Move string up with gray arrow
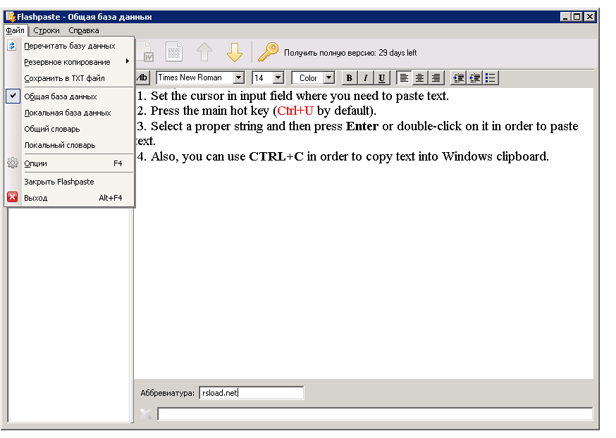The height and width of the screenshot is (438, 616). (204, 52)
